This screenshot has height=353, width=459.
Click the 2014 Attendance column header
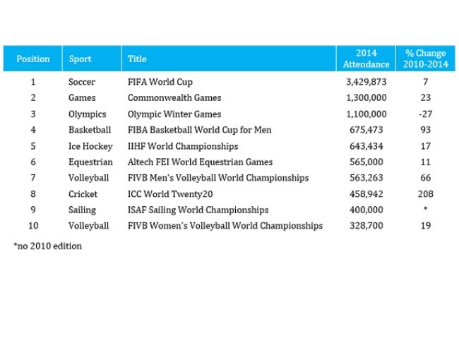(x=366, y=59)
